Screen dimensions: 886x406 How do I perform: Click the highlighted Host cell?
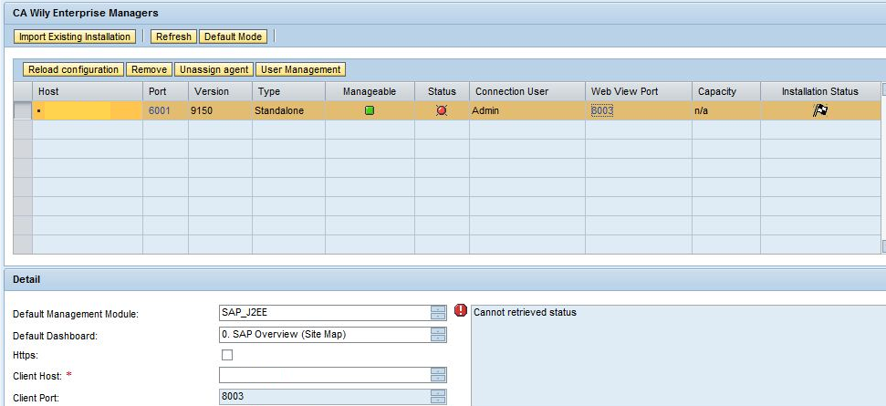(x=88, y=110)
